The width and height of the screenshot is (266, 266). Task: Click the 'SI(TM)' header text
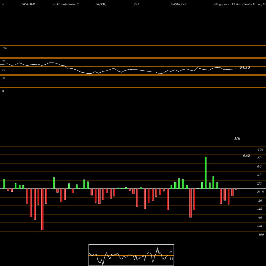point(101,4)
